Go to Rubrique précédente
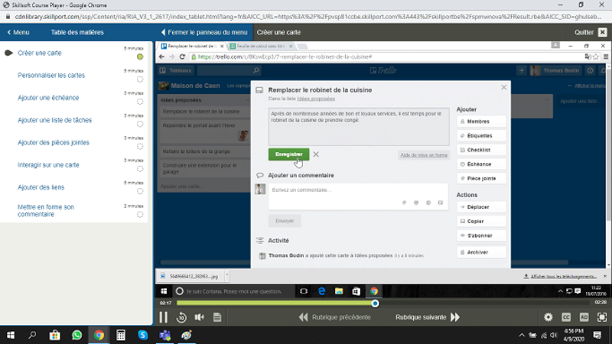The width and height of the screenshot is (612, 344). click(x=334, y=317)
